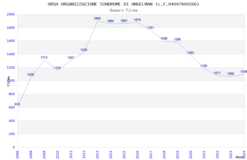
Task: Select the data label 1761
Action: point(151,28)
